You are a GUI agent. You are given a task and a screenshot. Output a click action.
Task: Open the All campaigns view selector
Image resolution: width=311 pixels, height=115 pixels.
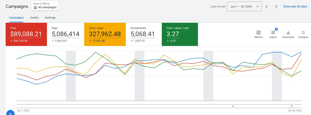(x=45, y=6)
